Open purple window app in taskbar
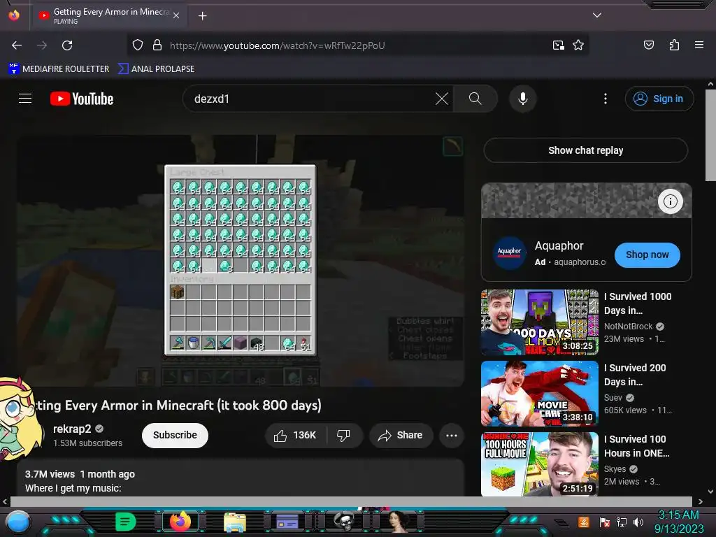The height and width of the screenshot is (537, 716). pos(287,522)
